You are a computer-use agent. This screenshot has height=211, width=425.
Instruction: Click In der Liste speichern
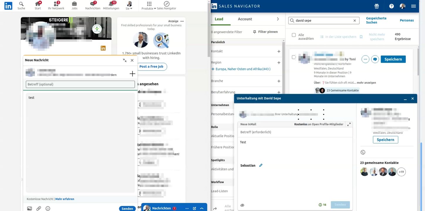pos(338,37)
